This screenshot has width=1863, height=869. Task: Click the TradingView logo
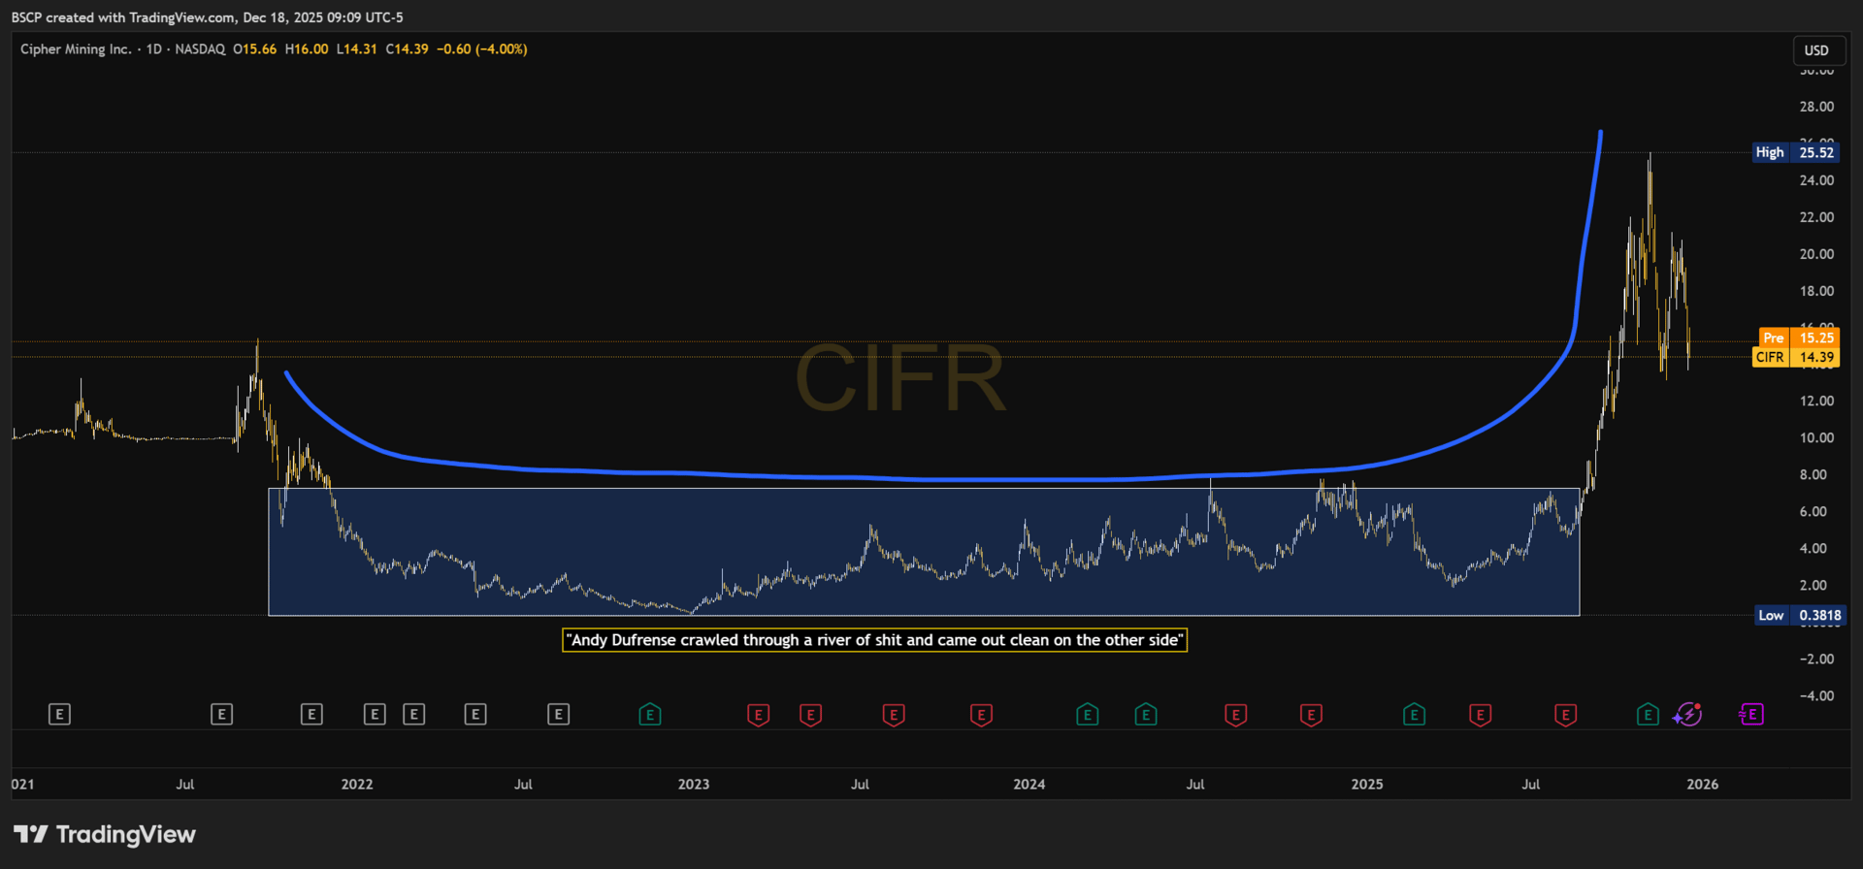[105, 834]
